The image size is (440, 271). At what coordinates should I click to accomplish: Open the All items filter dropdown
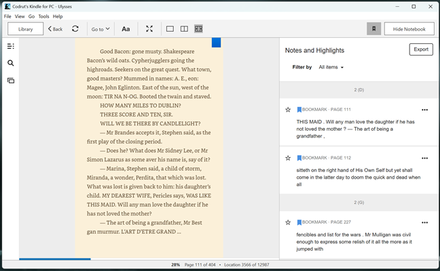[x=331, y=67]
